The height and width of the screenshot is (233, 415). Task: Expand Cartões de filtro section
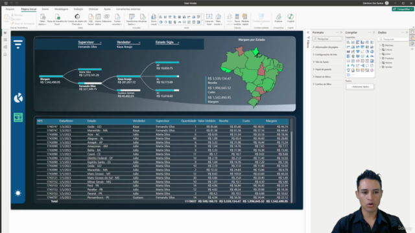pos(322,84)
